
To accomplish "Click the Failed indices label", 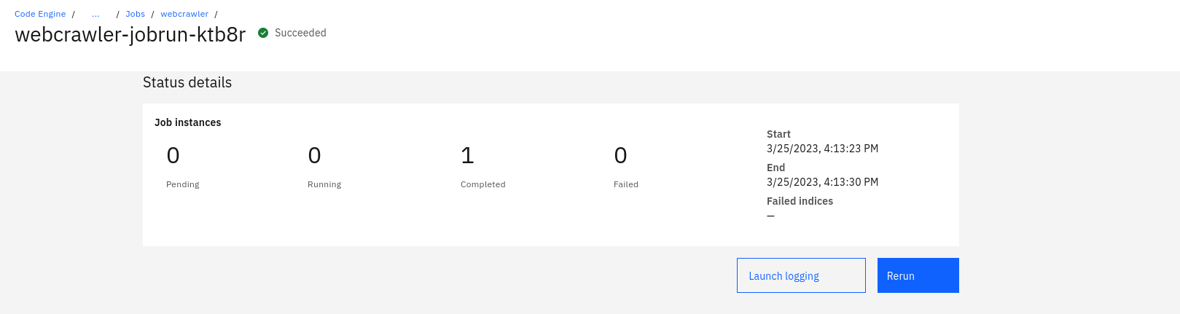I will click(x=800, y=201).
